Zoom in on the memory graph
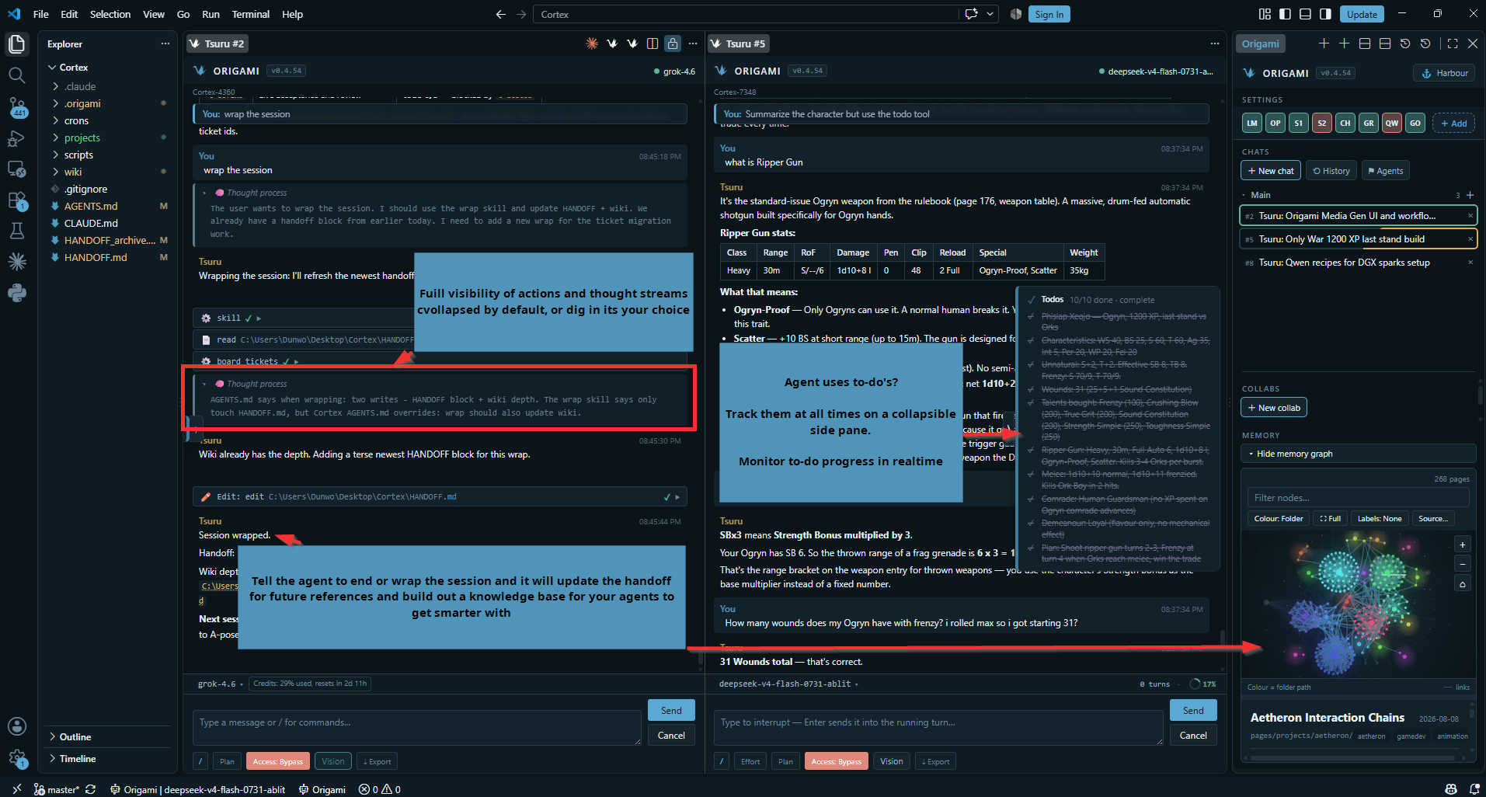This screenshot has width=1486, height=797. 1463,545
